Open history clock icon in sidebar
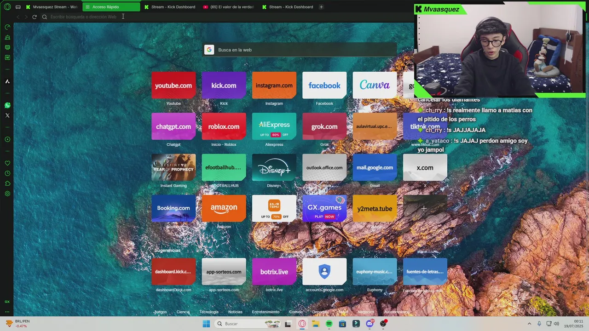The image size is (589, 331). [7, 173]
